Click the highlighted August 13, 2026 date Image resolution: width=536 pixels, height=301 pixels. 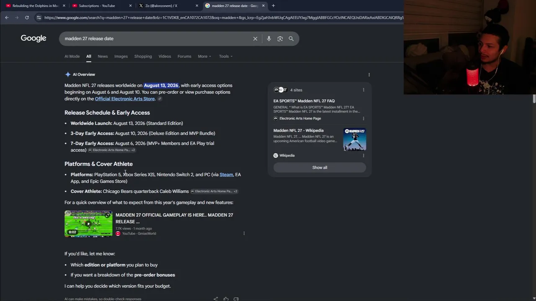161,85
